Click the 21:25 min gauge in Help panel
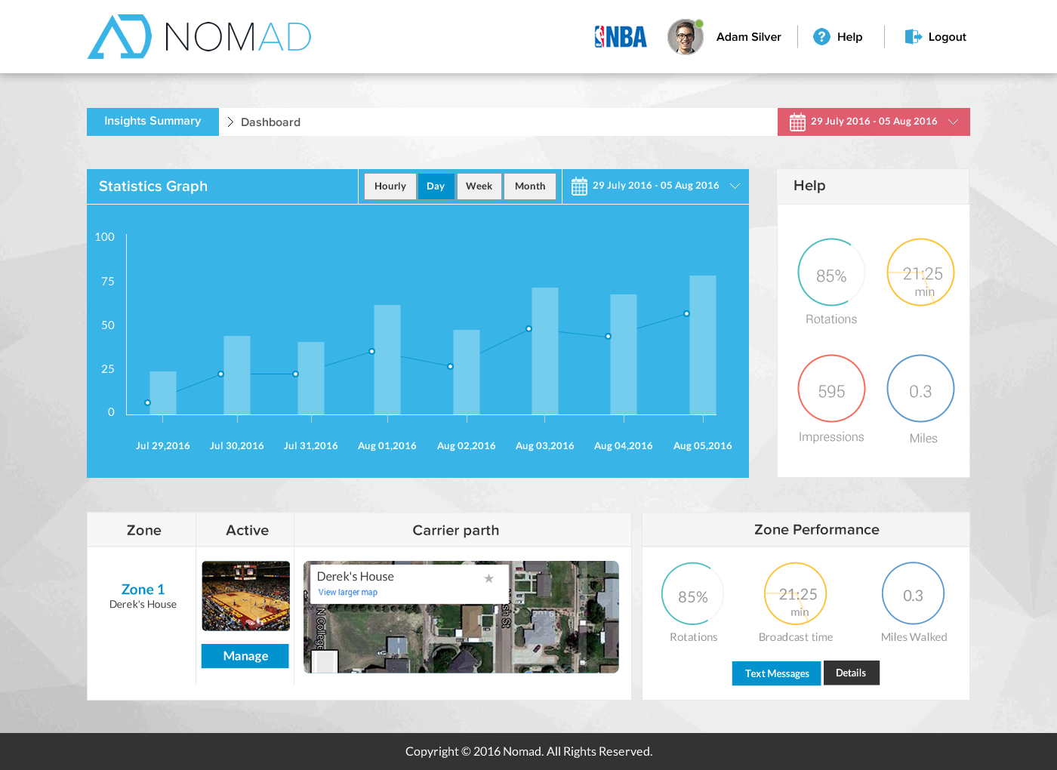The width and height of the screenshot is (1057, 770). [x=921, y=273]
